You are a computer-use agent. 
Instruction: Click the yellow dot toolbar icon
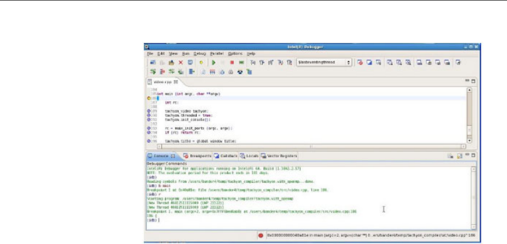click(x=201, y=62)
